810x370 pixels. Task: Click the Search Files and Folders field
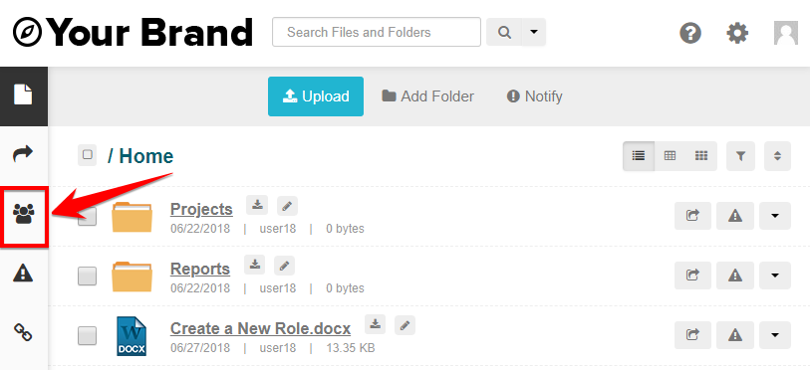click(x=377, y=32)
